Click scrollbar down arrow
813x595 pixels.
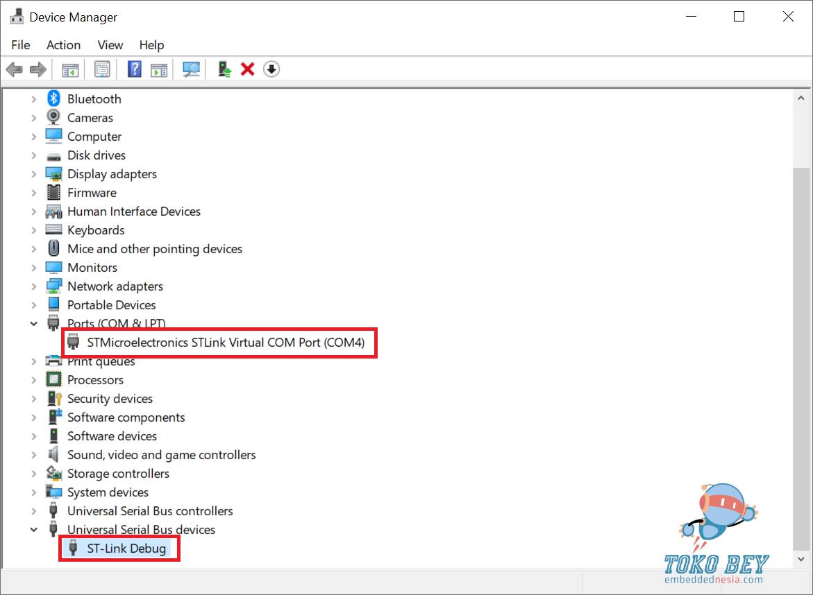pos(801,559)
